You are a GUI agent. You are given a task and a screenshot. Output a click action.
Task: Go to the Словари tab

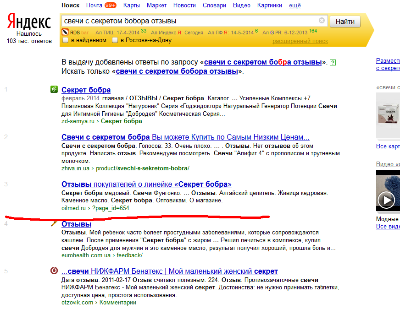coord(214,5)
